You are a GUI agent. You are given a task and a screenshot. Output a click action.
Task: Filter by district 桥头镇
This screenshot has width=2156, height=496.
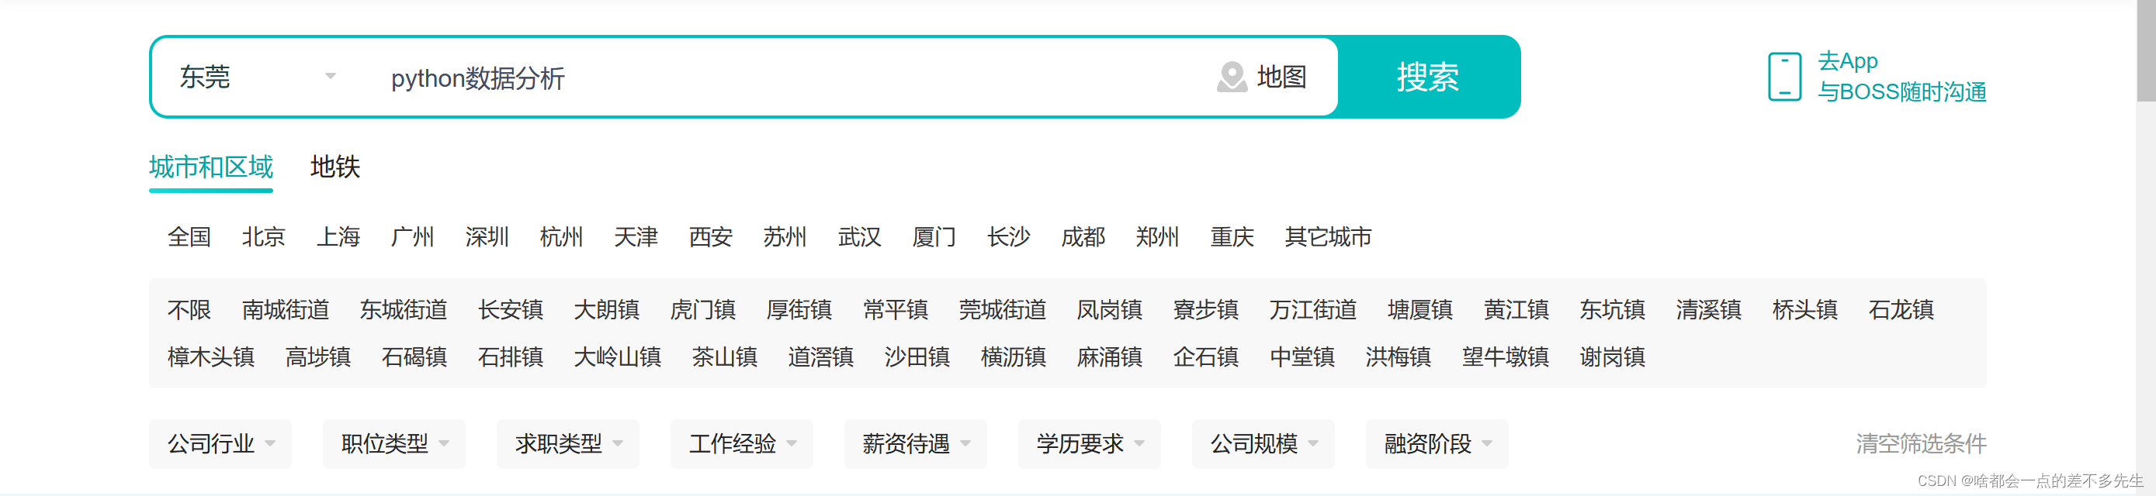click(1805, 309)
